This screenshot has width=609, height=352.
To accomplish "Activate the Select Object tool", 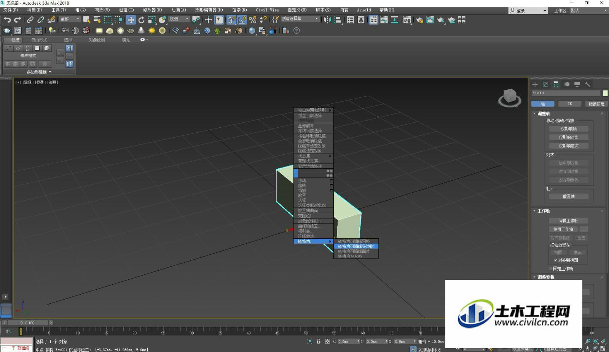I will point(87,20).
